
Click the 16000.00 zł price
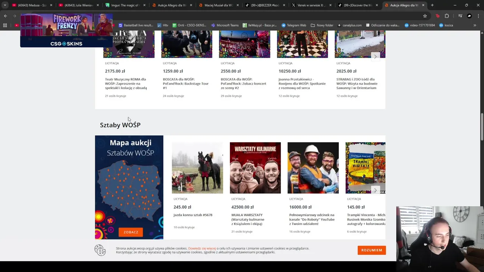300,207
